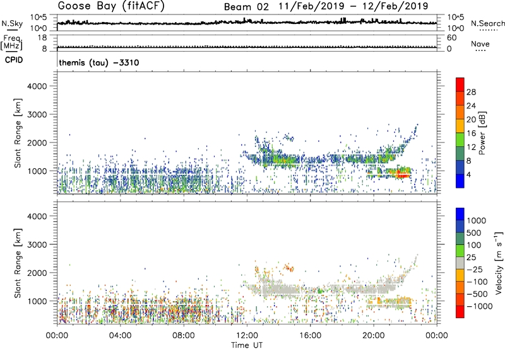Click the frequency trace in the Freq. panel
Screen dimensions: 505x349
coord(247,47)
